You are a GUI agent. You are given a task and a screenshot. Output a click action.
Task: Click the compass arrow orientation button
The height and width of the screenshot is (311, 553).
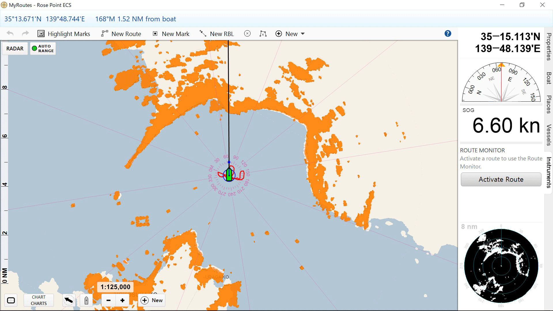point(69,301)
